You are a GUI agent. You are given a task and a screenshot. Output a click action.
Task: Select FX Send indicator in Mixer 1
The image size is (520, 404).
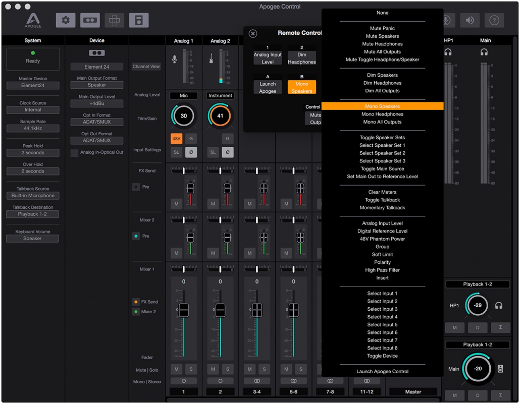click(x=136, y=302)
